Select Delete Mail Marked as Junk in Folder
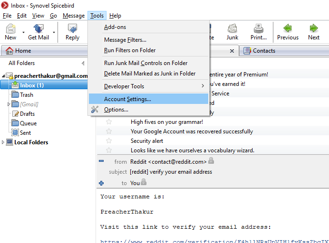This screenshot has width=329, height=243. point(148,74)
